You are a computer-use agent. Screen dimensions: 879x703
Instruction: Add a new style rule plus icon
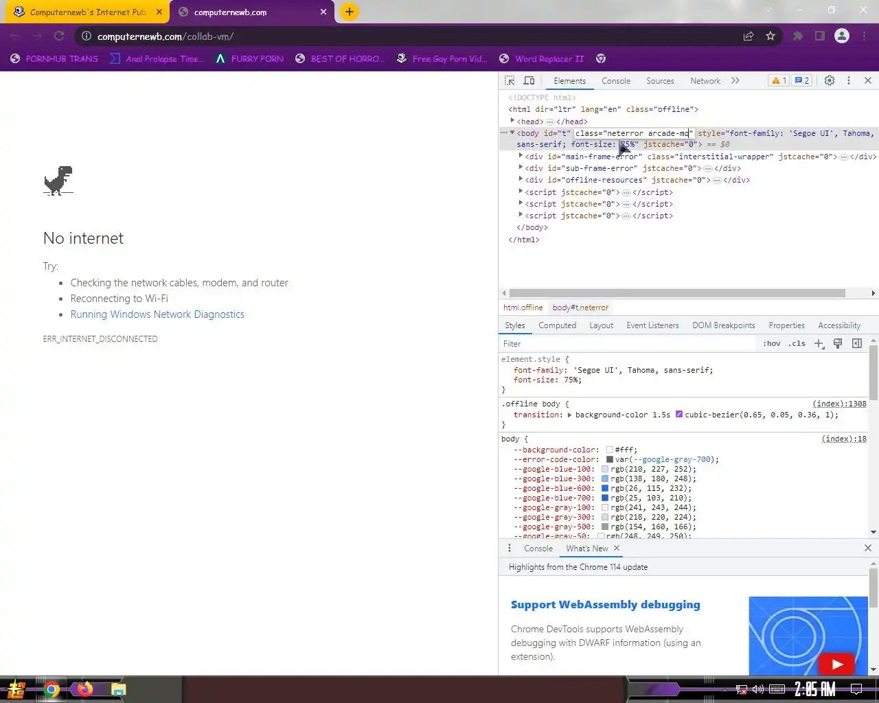click(819, 343)
